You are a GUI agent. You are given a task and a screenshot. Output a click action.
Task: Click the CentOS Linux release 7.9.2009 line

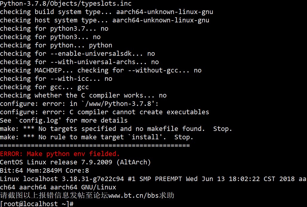coord(75,162)
